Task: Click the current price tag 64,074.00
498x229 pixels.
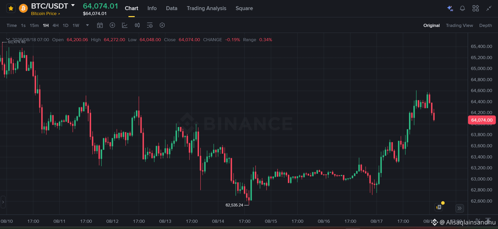Action: coord(482,120)
